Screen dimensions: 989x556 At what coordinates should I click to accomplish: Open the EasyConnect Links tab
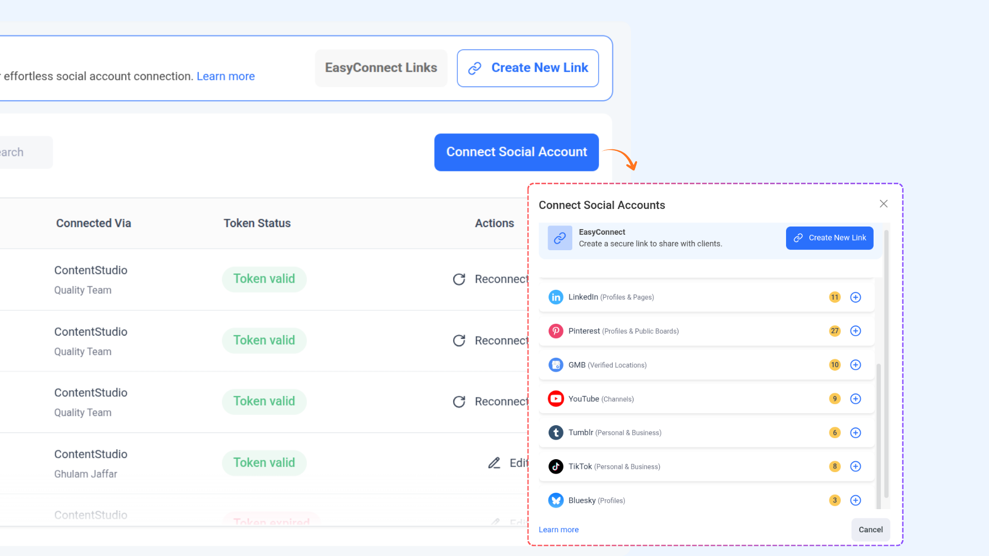[381, 68]
